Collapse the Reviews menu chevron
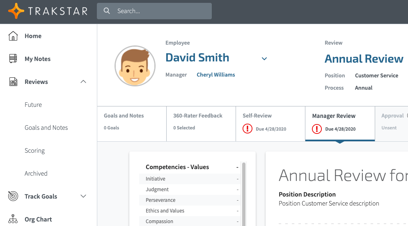Image resolution: width=408 pixels, height=226 pixels. pyautogui.click(x=83, y=82)
